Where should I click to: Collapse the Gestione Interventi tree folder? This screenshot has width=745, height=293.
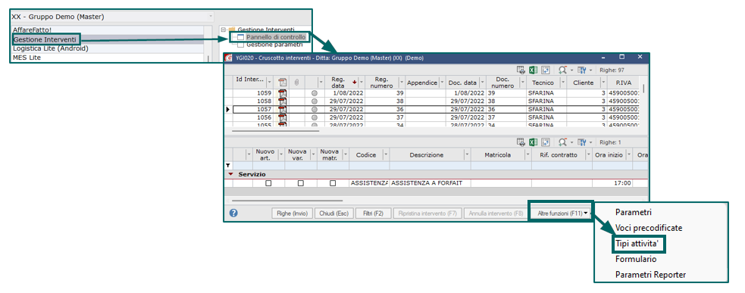pos(224,30)
